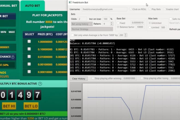Click the Username input field
The image size is (180, 120).
tap(104, 9)
